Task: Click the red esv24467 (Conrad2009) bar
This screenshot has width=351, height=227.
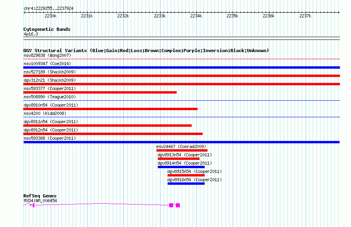Action: pos(182,150)
